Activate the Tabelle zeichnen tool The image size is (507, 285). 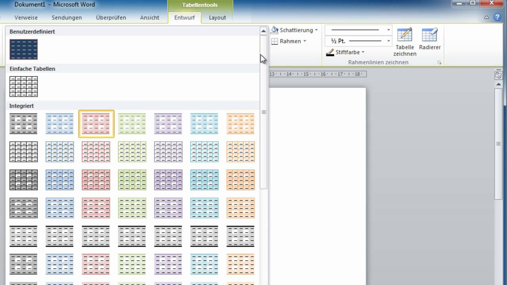(x=405, y=42)
